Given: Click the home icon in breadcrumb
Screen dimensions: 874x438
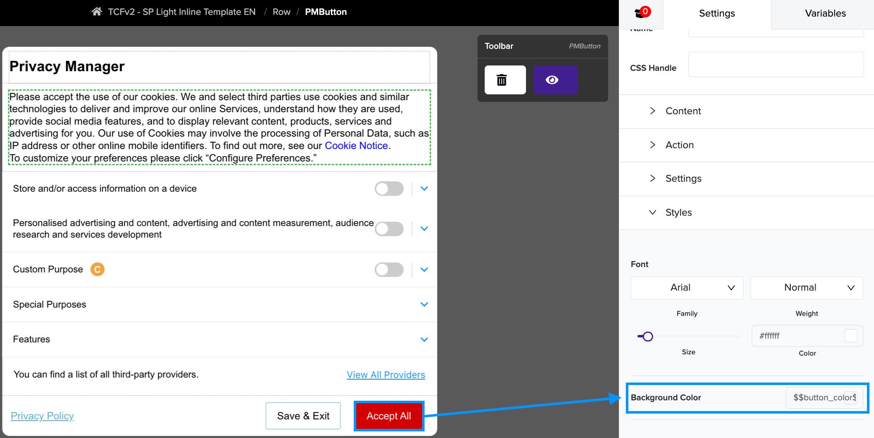Looking at the screenshot, I should [x=97, y=12].
